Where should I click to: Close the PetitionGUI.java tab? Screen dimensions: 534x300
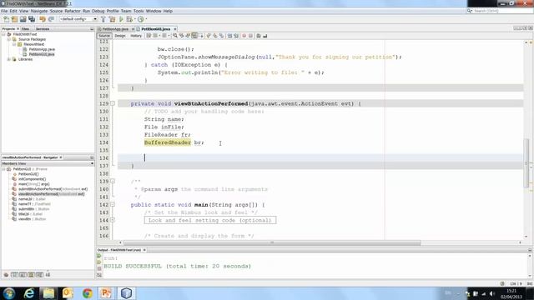click(175, 29)
